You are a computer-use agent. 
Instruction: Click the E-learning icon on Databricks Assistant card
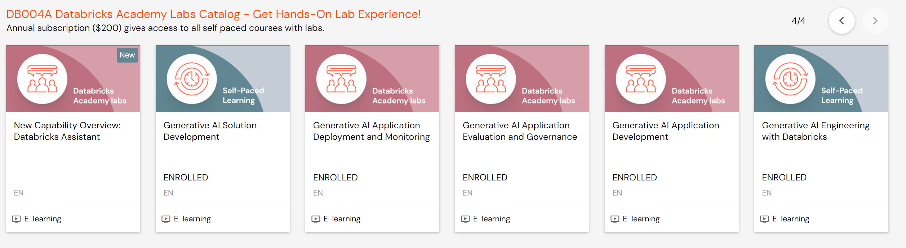[17, 219]
